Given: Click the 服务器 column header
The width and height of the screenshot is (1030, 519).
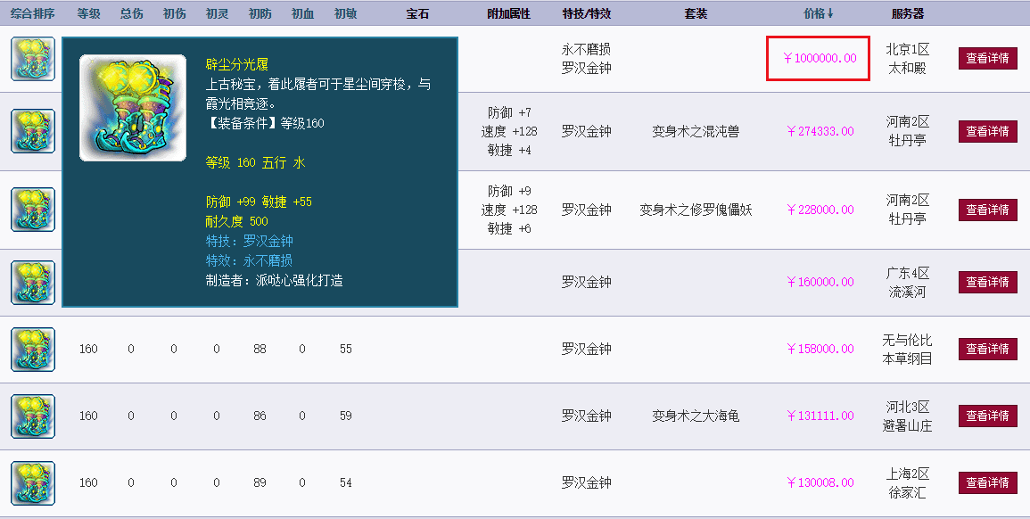Looking at the screenshot, I should (907, 13).
